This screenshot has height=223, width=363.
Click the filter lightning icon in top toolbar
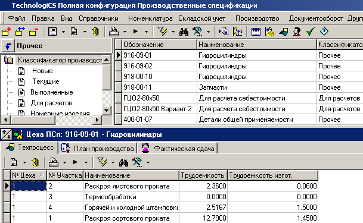pos(162,32)
